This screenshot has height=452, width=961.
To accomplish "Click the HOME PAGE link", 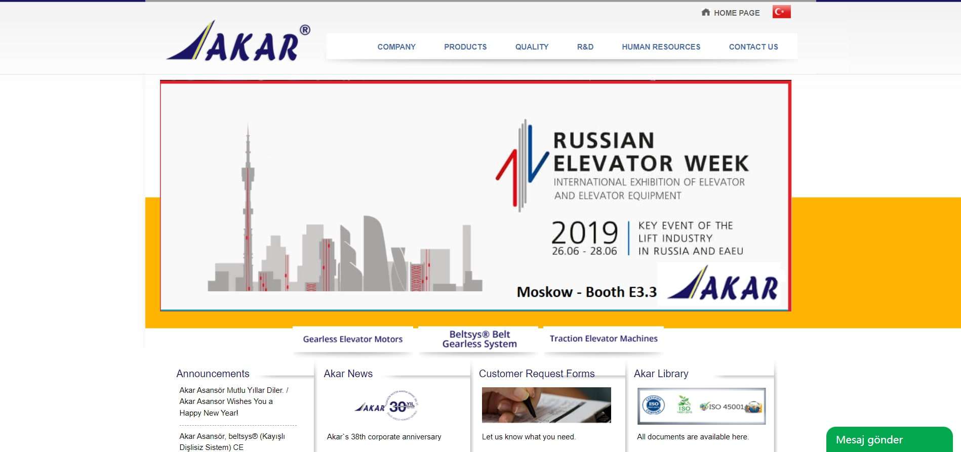I will 736,13.
